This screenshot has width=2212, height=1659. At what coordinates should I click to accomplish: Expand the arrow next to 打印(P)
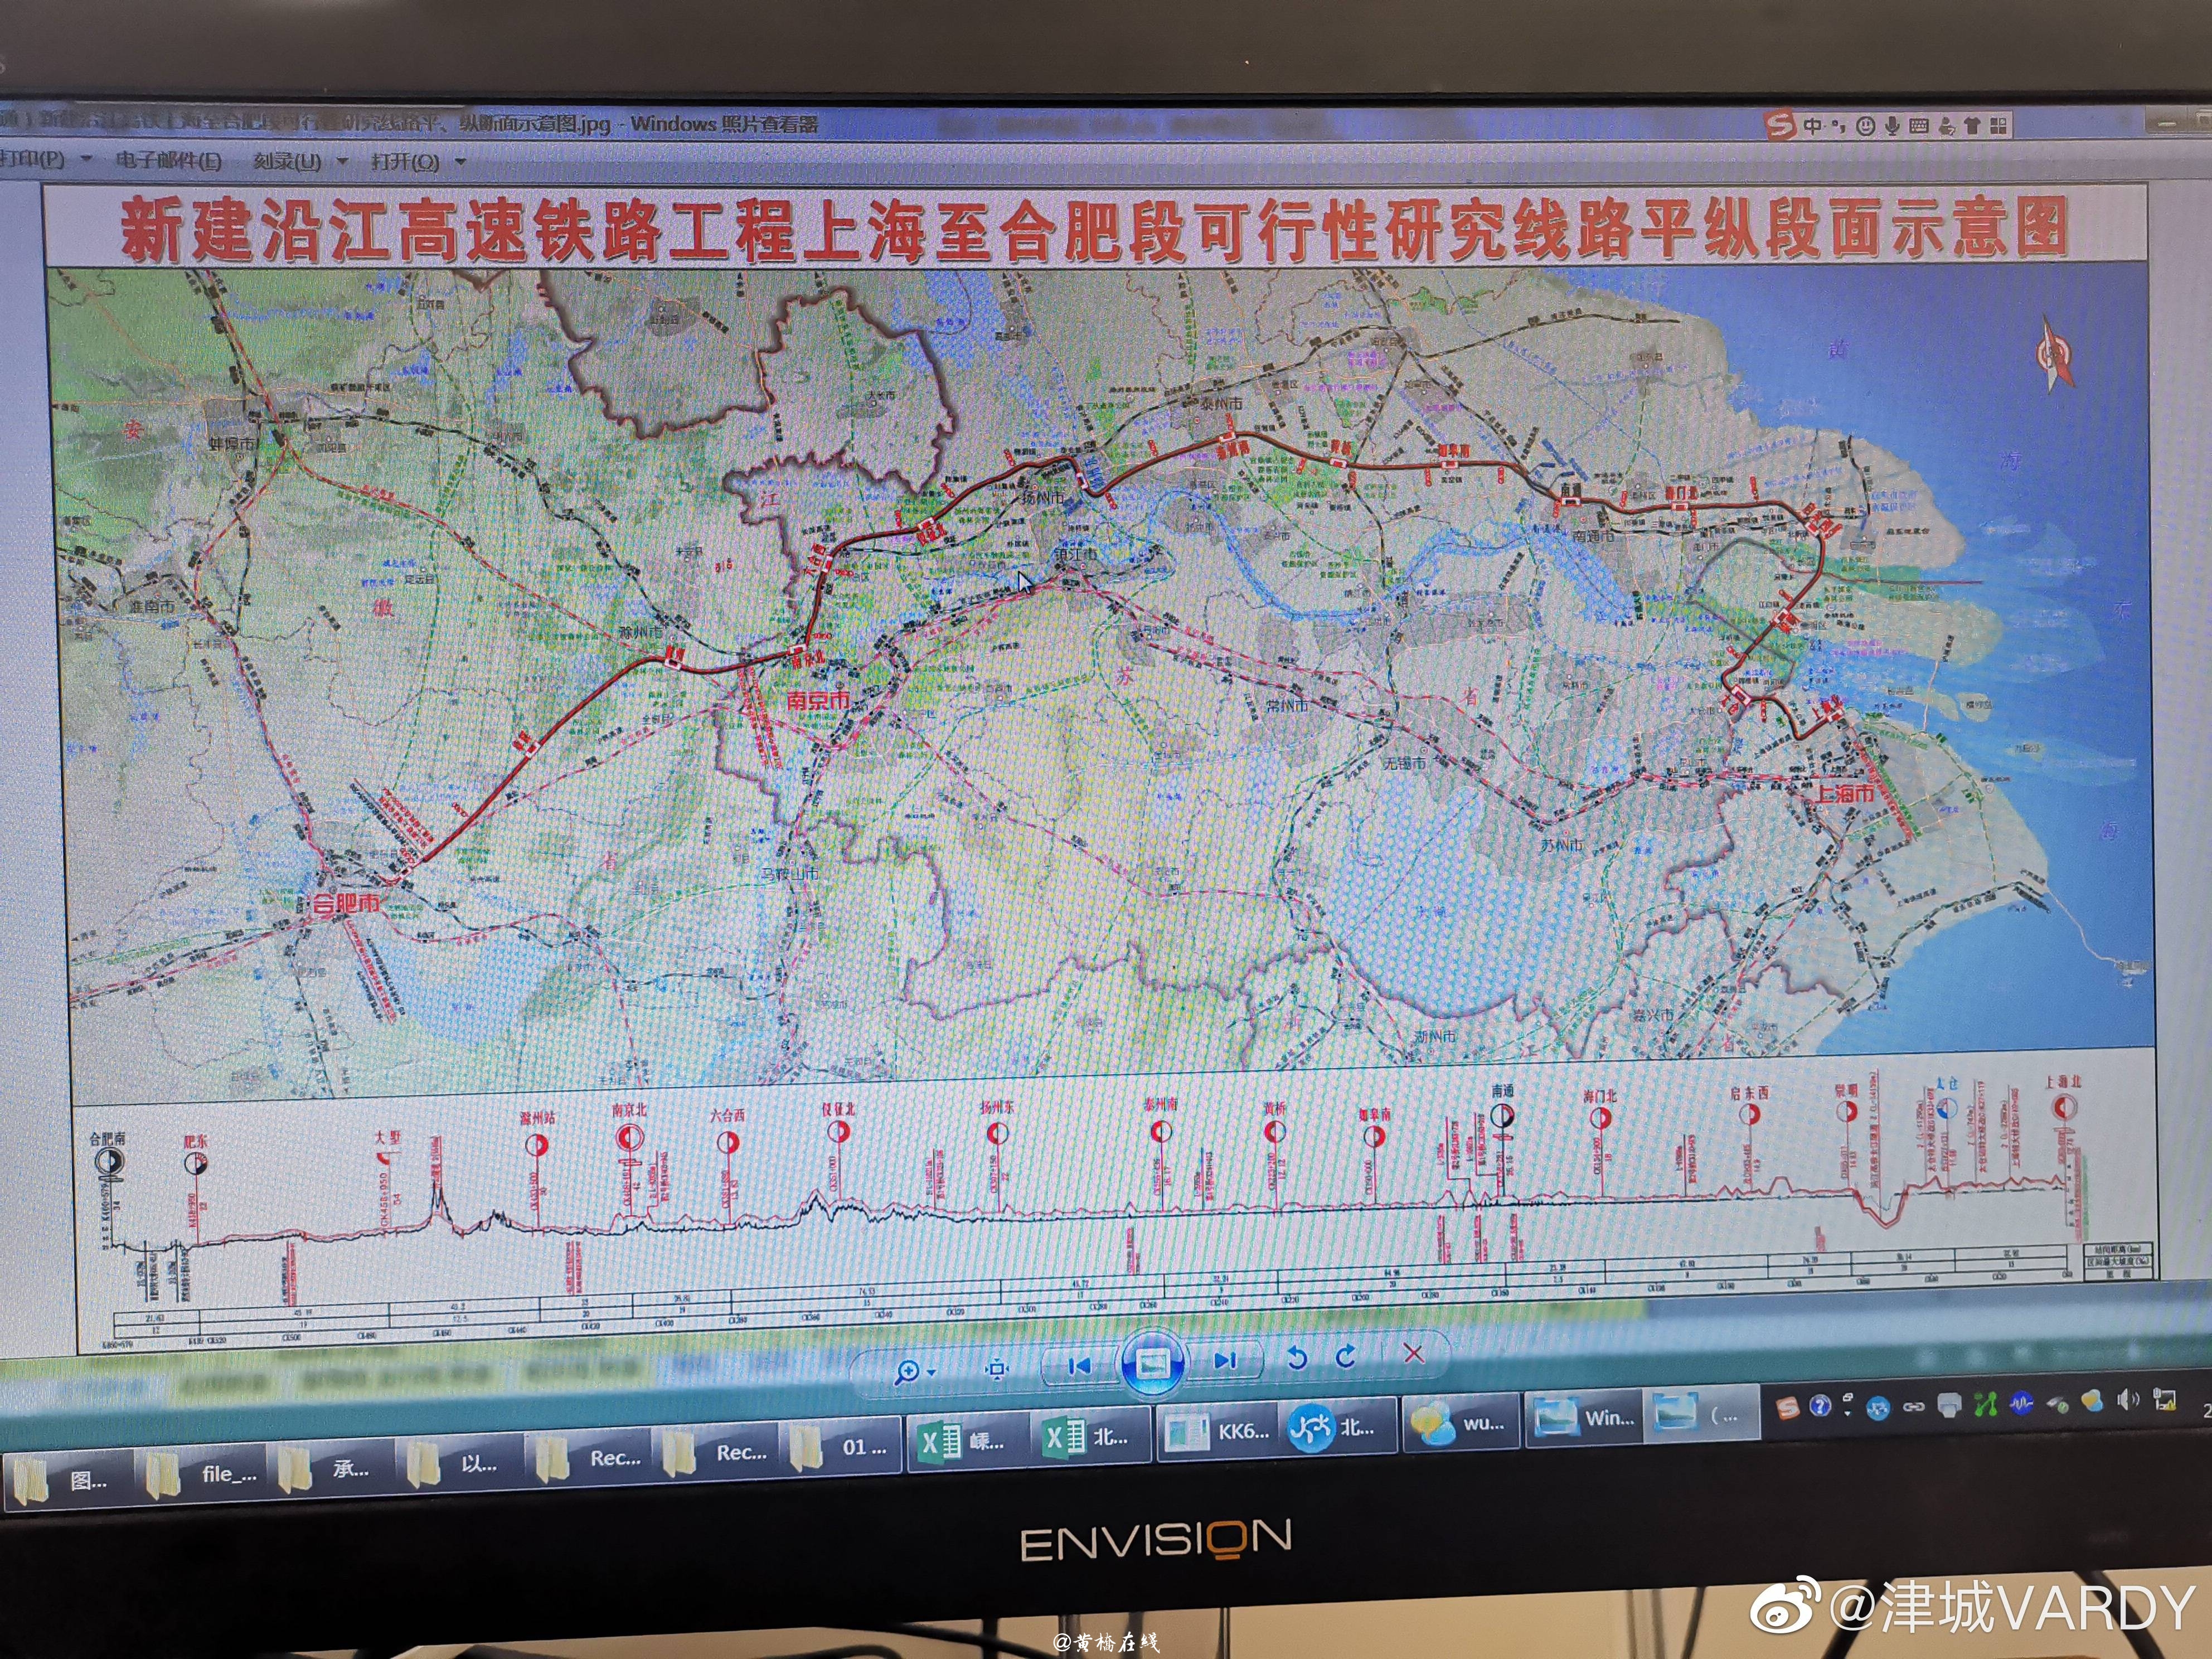(86, 159)
